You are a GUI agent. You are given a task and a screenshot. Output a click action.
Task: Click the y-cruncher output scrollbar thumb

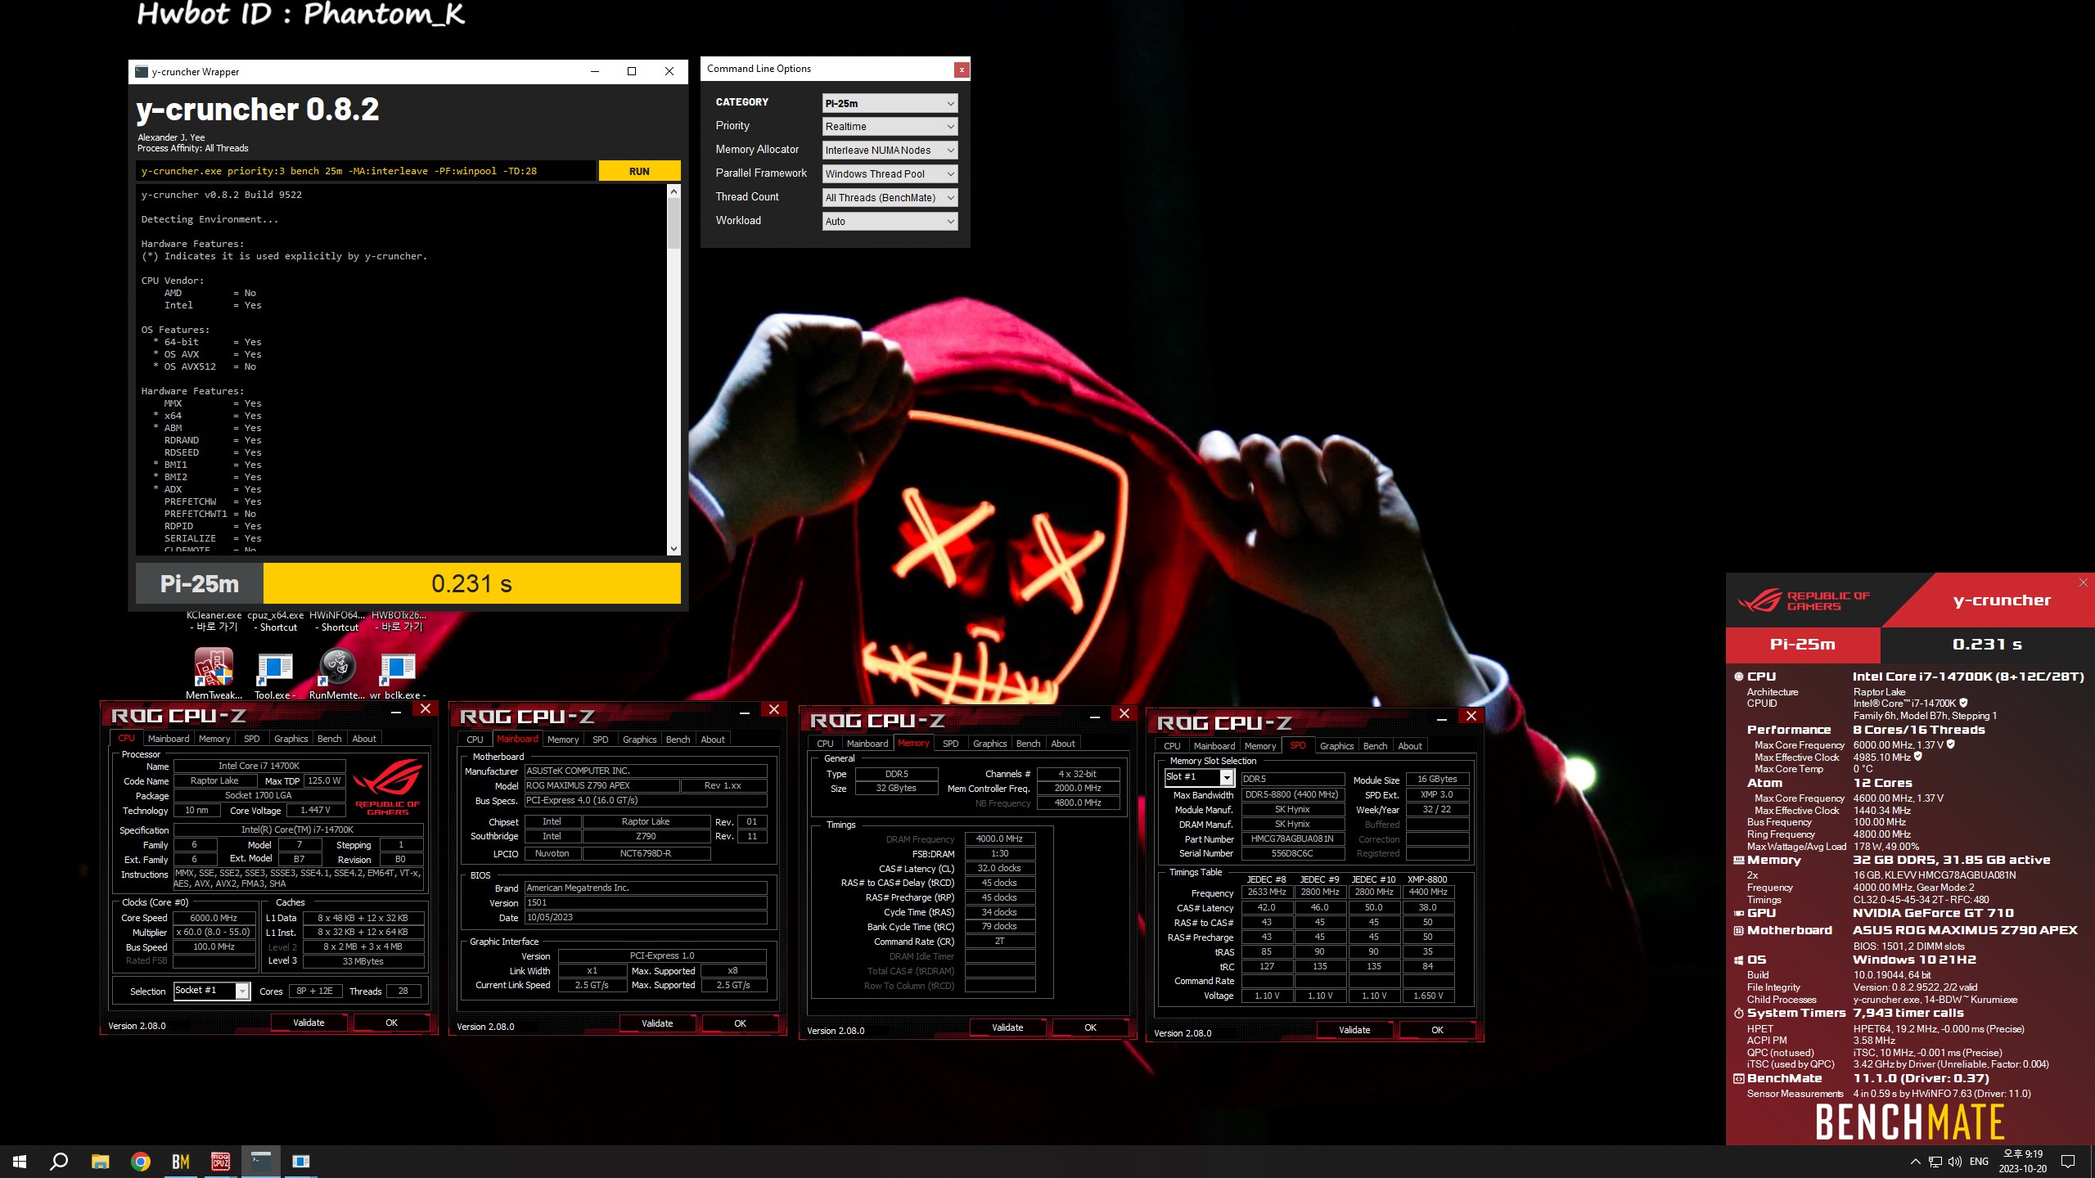coord(674,223)
